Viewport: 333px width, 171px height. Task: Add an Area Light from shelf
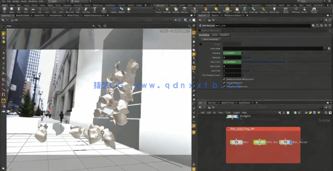[x=185, y=9]
